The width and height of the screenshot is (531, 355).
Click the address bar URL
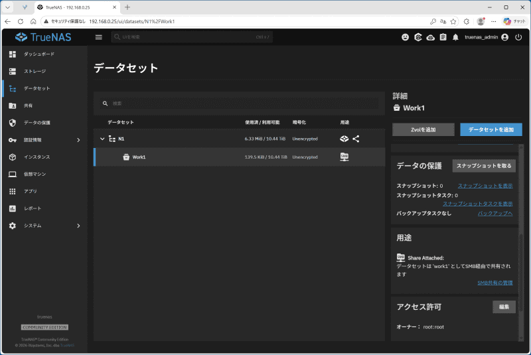point(132,21)
